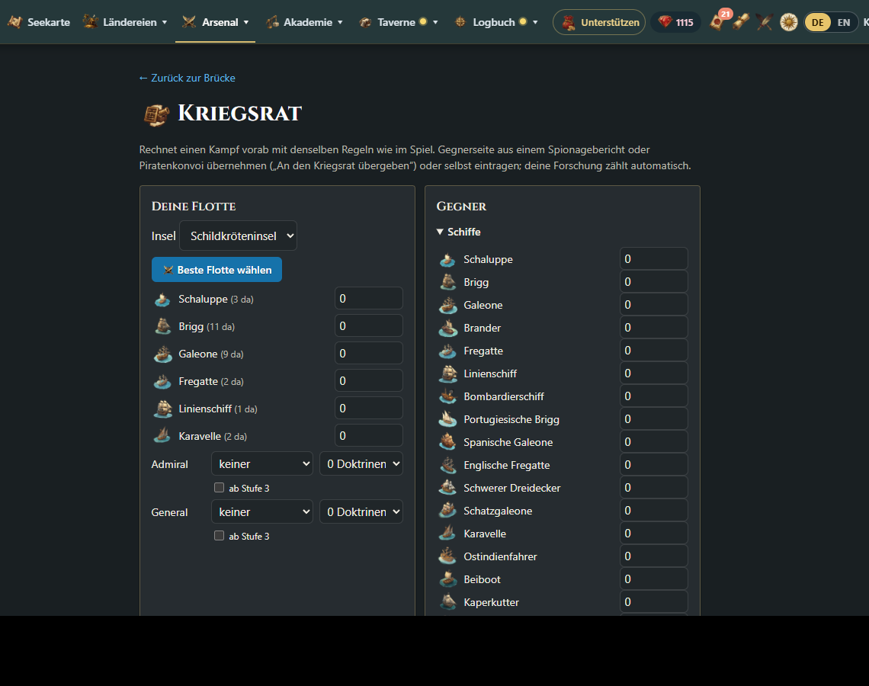The image size is (869, 686).
Task: Click the Unterstützen button
Action: [599, 22]
